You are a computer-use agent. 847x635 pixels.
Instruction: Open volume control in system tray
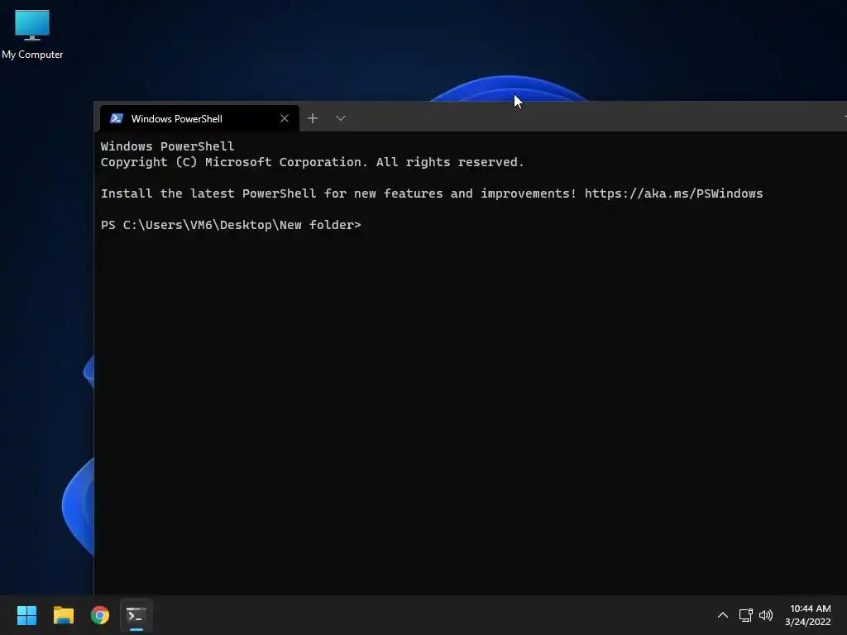pos(766,615)
